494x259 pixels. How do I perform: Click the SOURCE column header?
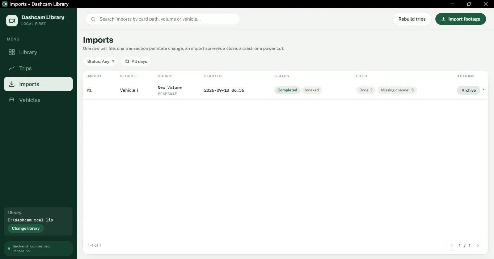coord(166,76)
